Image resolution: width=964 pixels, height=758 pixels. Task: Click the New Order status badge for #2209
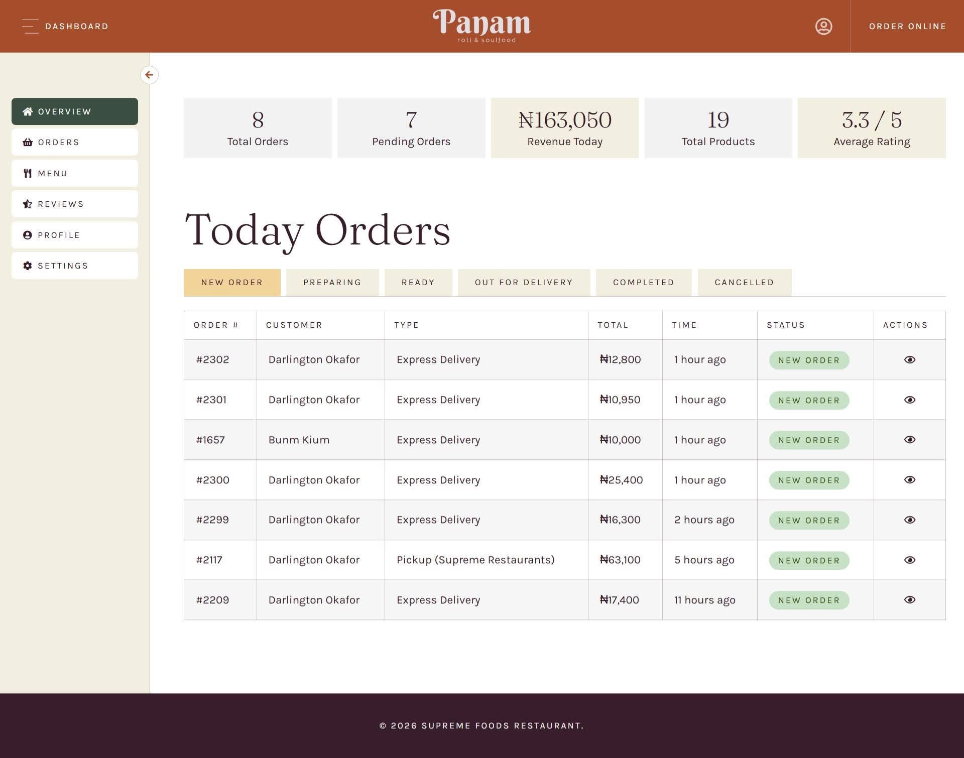[x=809, y=600]
